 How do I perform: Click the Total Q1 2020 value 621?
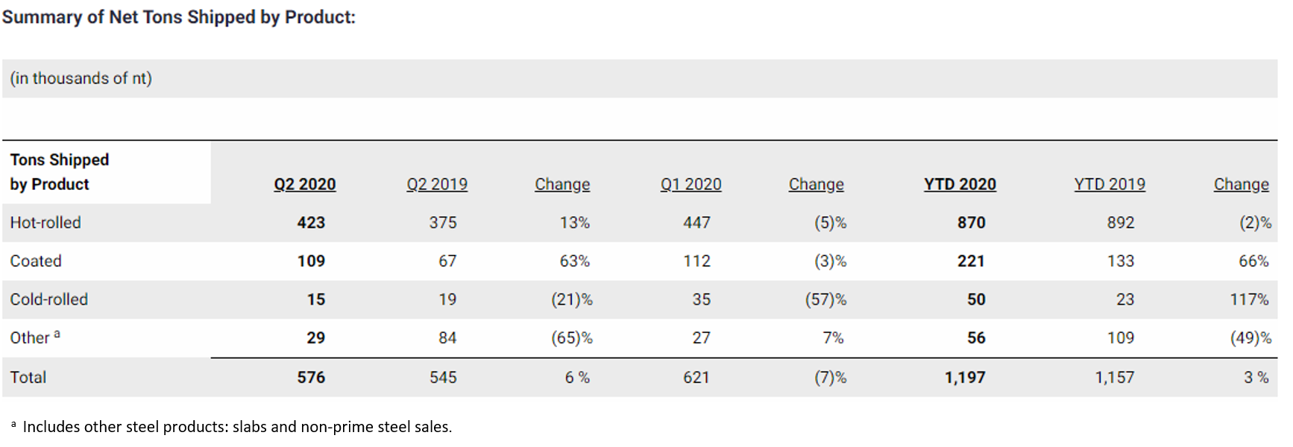(696, 377)
